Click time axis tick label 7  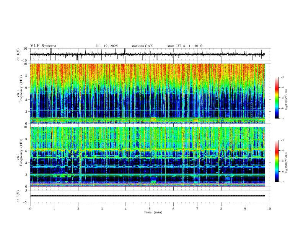point(197,209)
